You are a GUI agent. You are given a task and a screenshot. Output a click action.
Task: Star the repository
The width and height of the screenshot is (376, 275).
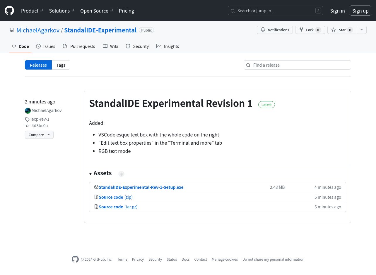click(x=342, y=30)
